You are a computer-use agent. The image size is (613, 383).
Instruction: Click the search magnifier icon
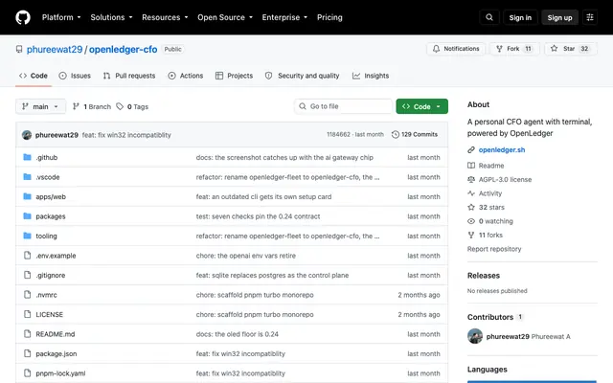489,17
